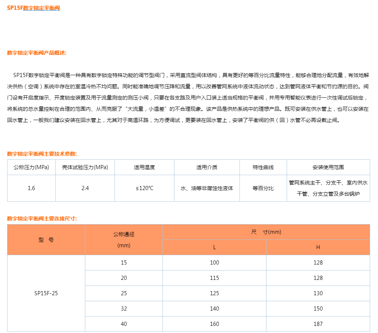
Task: Click the 尺 寸(mm) merged header
Action: (x=265, y=232)
